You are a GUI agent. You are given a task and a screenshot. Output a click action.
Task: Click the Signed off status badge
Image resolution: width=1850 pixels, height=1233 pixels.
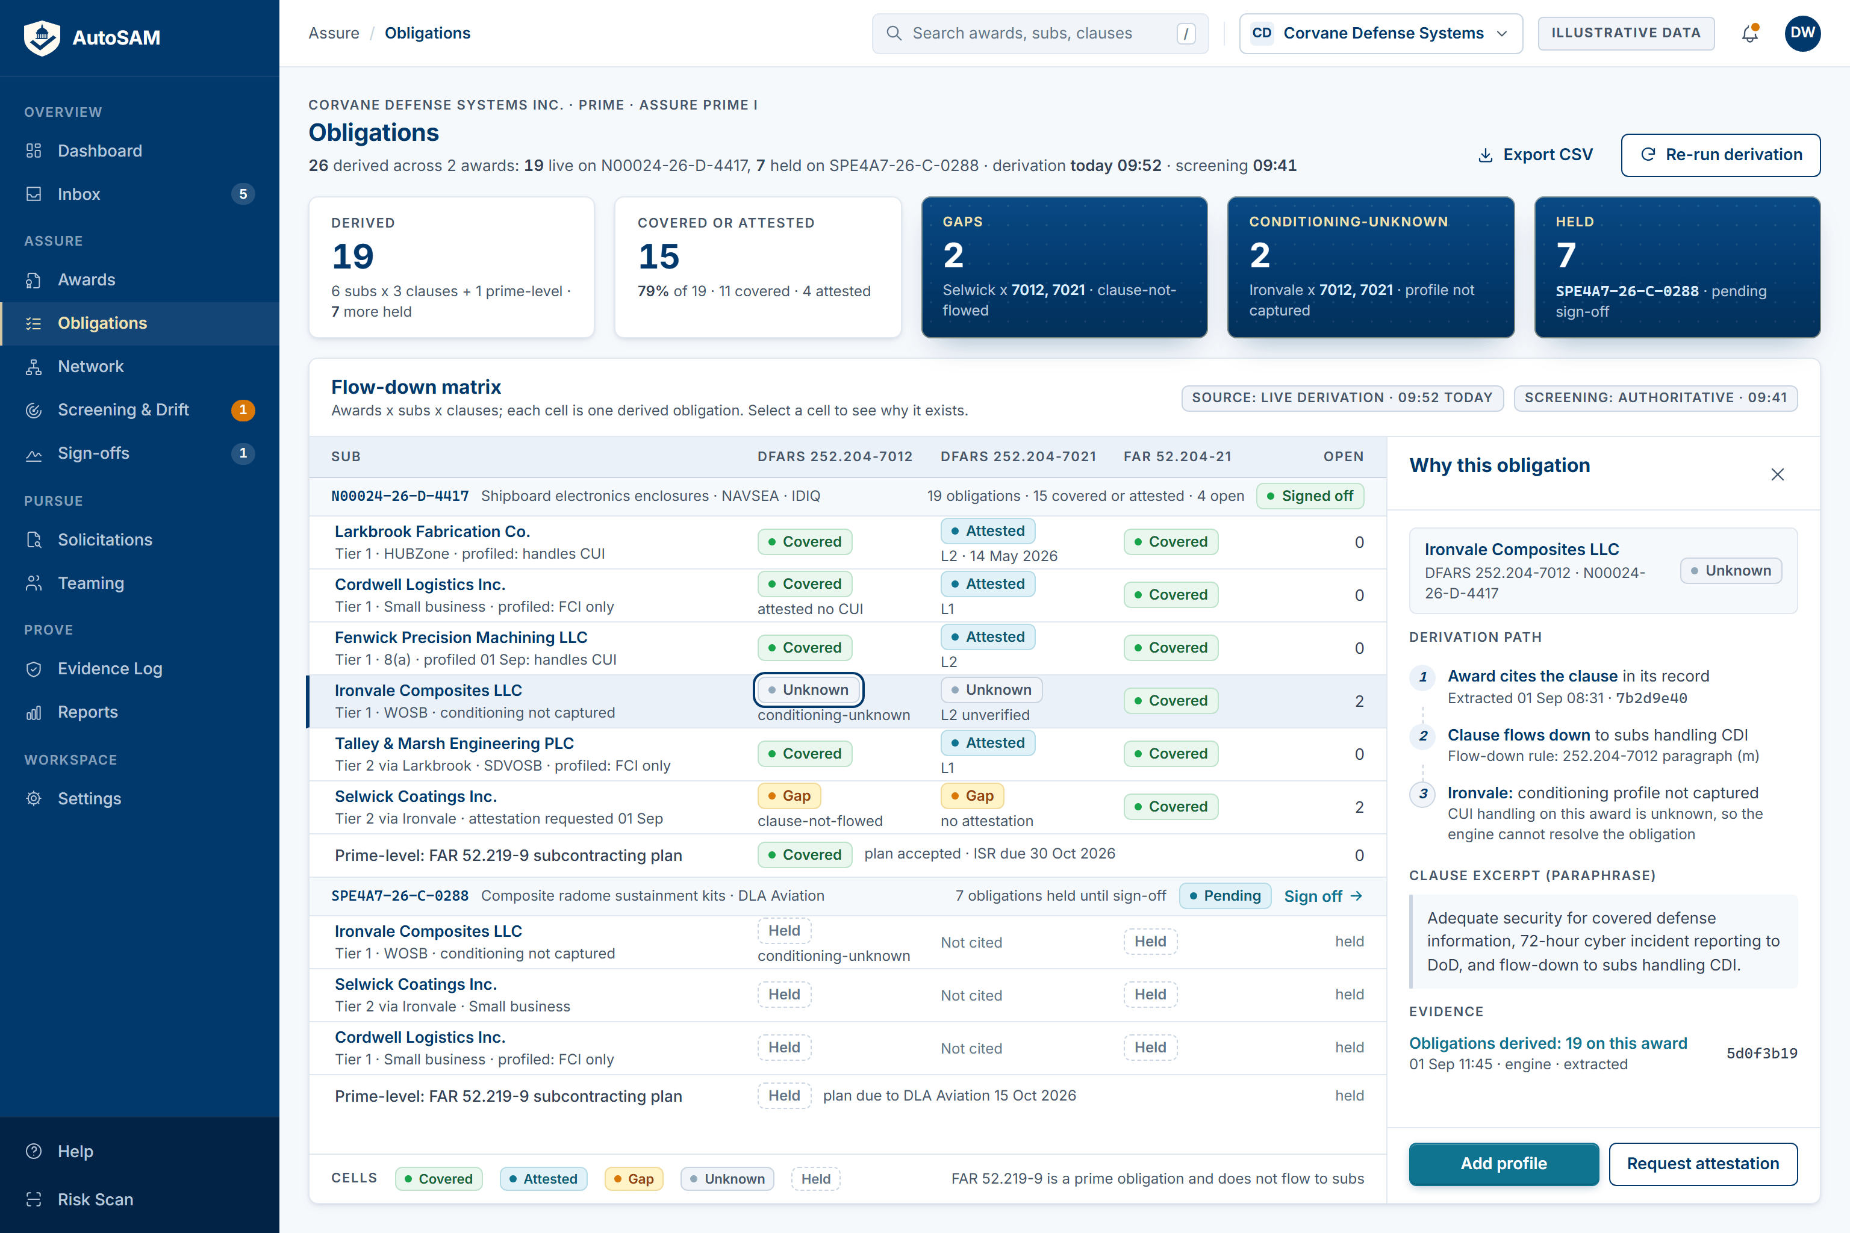coord(1310,496)
